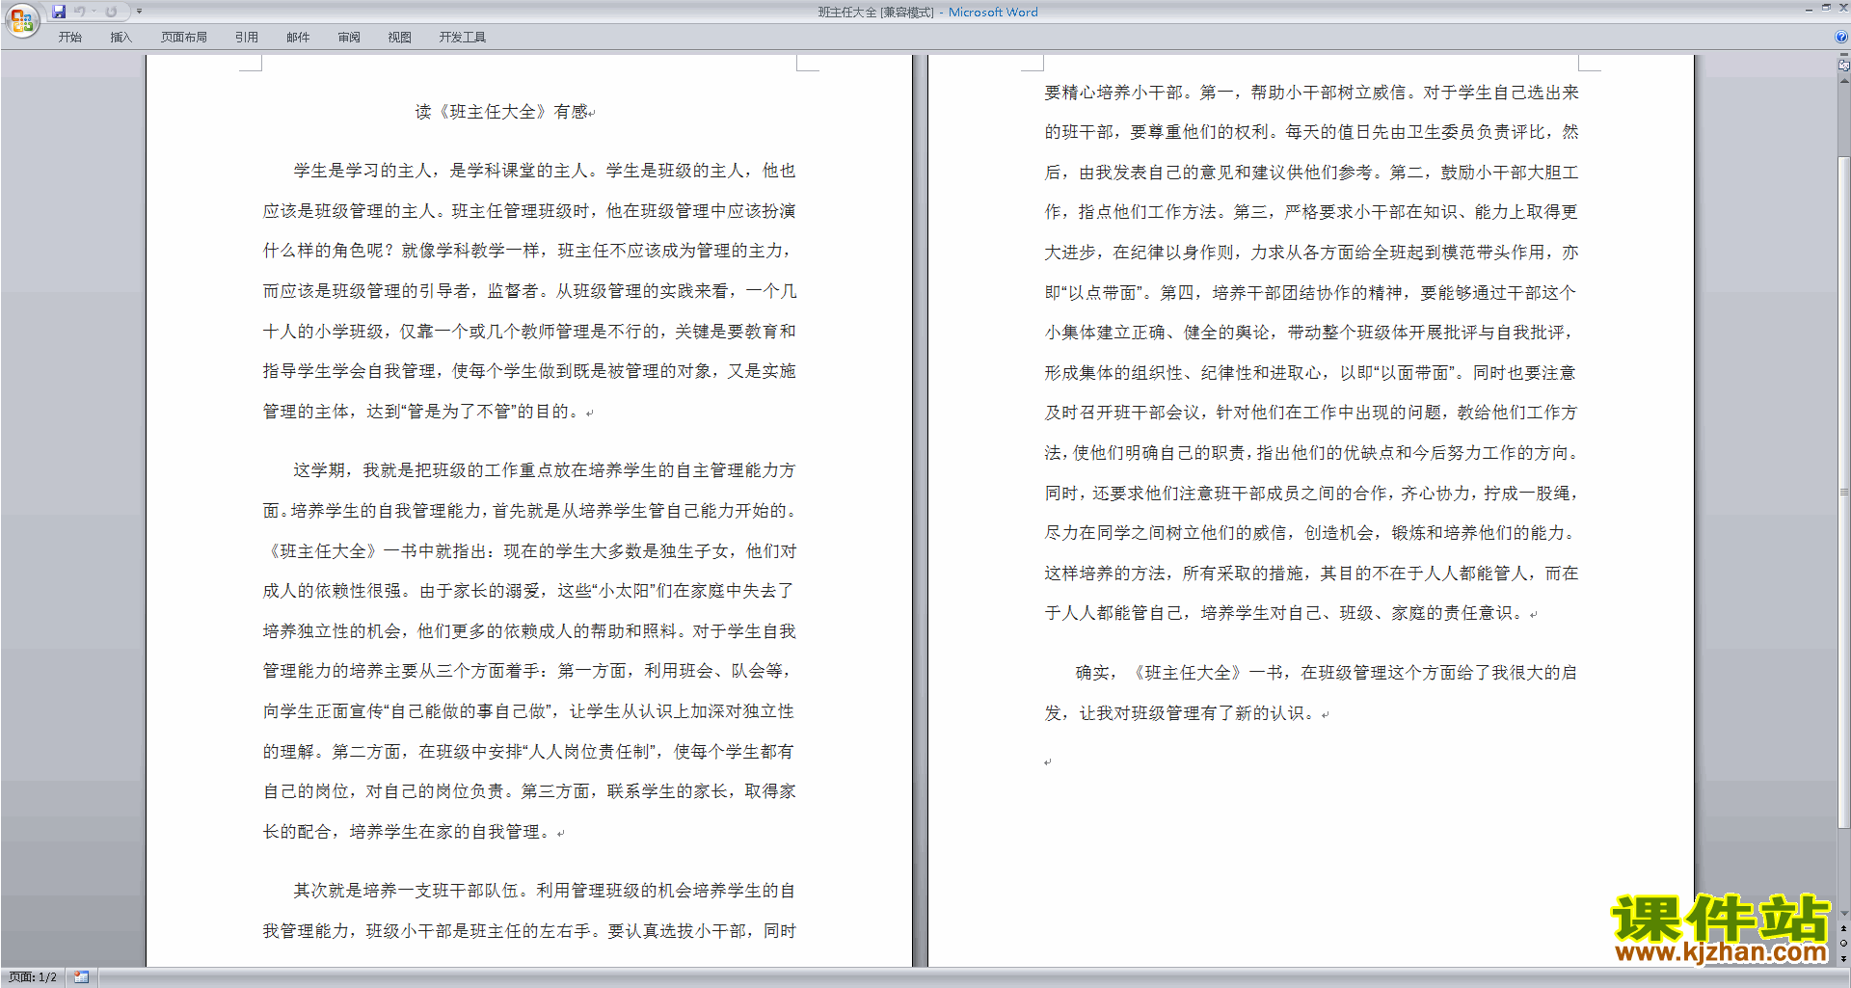Open the 插入 ribbon tab
The width and height of the screenshot is (1851, 988).
121,37
